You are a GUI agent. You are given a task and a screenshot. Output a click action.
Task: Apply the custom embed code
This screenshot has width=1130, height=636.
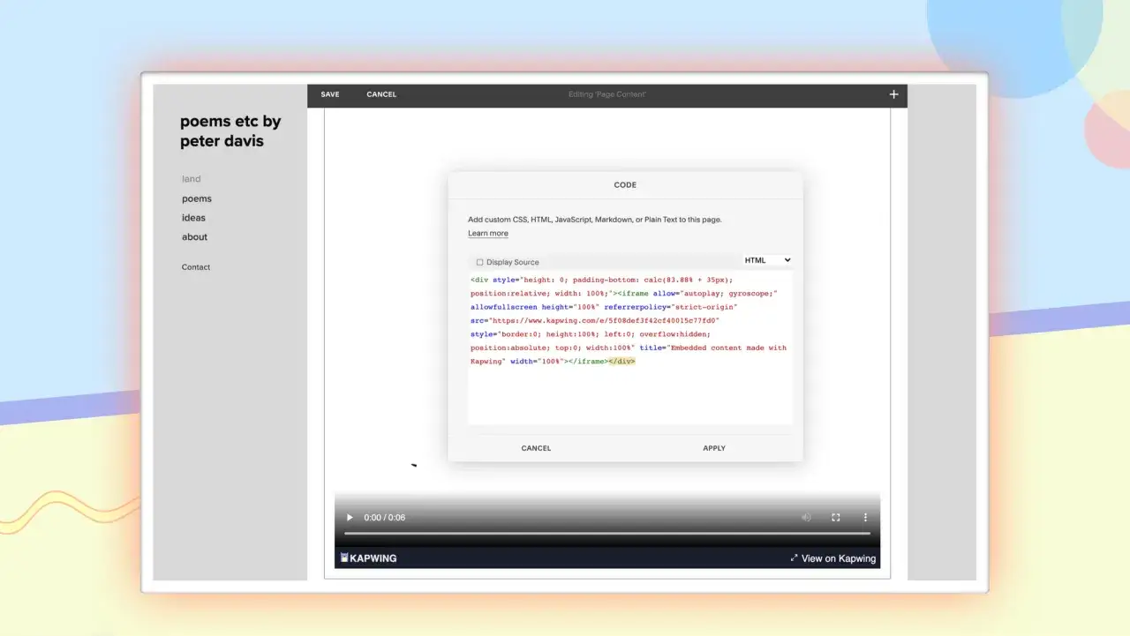[x=713, y=448]
